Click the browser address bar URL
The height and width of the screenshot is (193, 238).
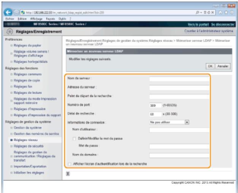click(65, 13)
